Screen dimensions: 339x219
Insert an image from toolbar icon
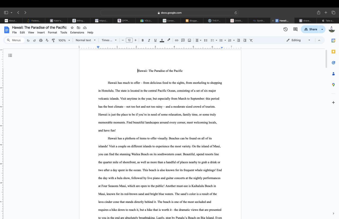pyautogui.click(x=189, y=40)
